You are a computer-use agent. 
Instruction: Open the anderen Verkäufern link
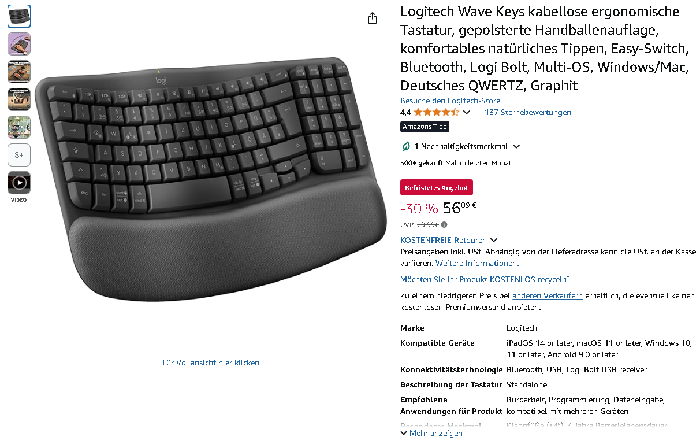[x=548, y=295]
